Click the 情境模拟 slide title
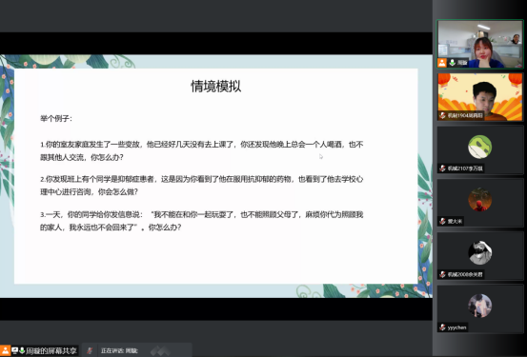This screenshot has height=357, width=527. (215, 87)
